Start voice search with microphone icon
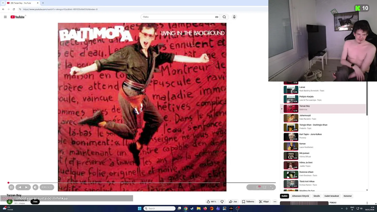The image size is (377, 212). pyautogui.click(x=234, y=17)
